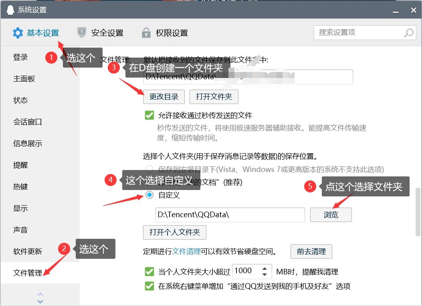Screen dimensions: 422x306
Task: Open 文件管理 in the sidebar
Action: pyautogui.click(x=28, y=273)
